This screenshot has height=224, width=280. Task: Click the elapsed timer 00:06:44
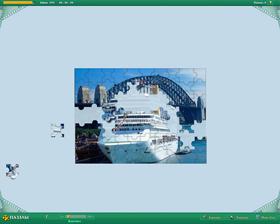click(66, 3)
